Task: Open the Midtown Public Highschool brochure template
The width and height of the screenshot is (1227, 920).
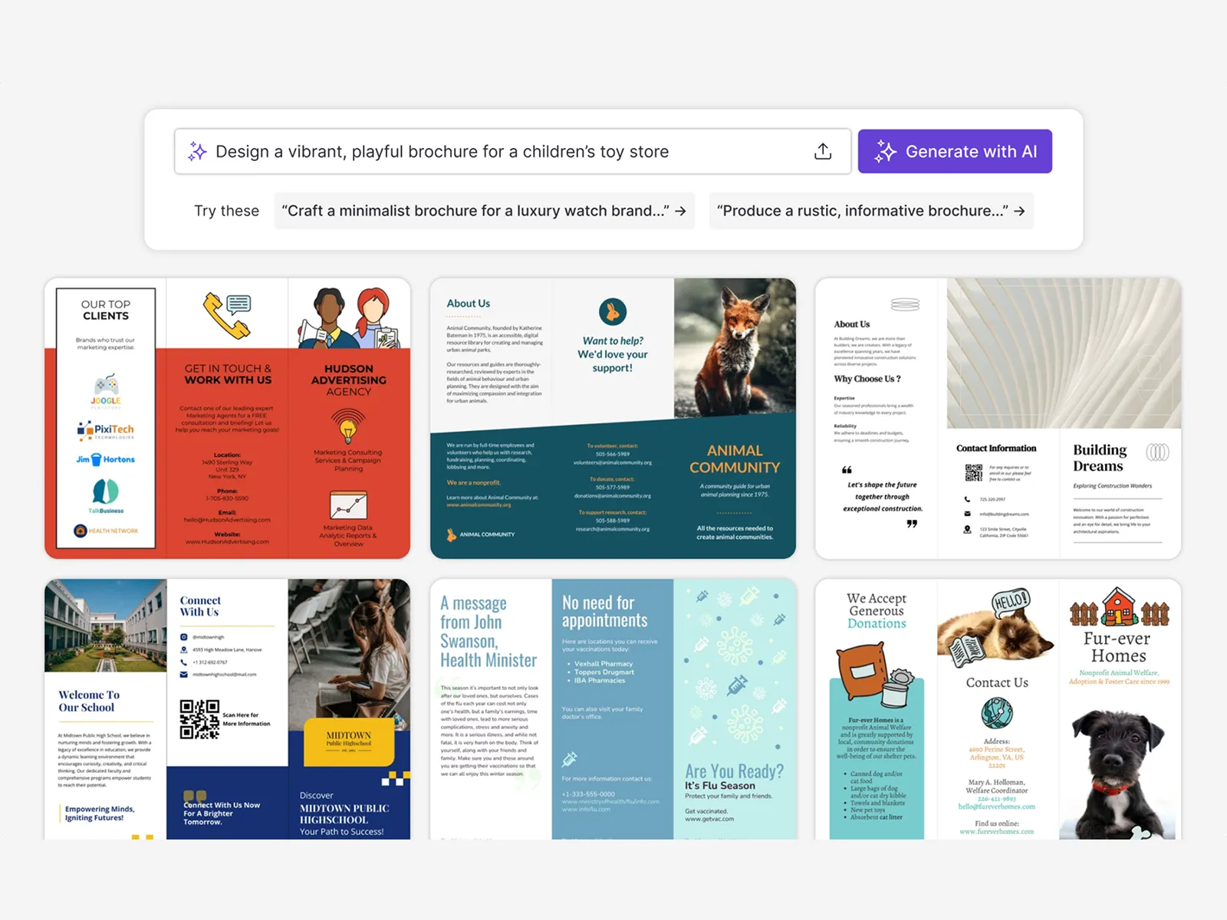Action: click(x=227, y=709)
